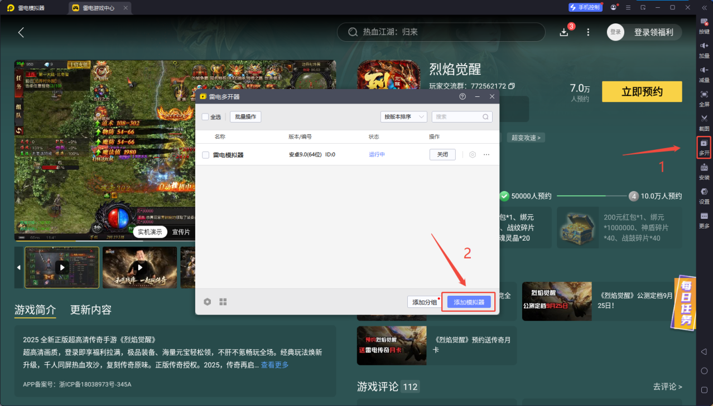Click the 添加分组 button
The height and width of the screenshot is (406, 713).
click(425, 302)
